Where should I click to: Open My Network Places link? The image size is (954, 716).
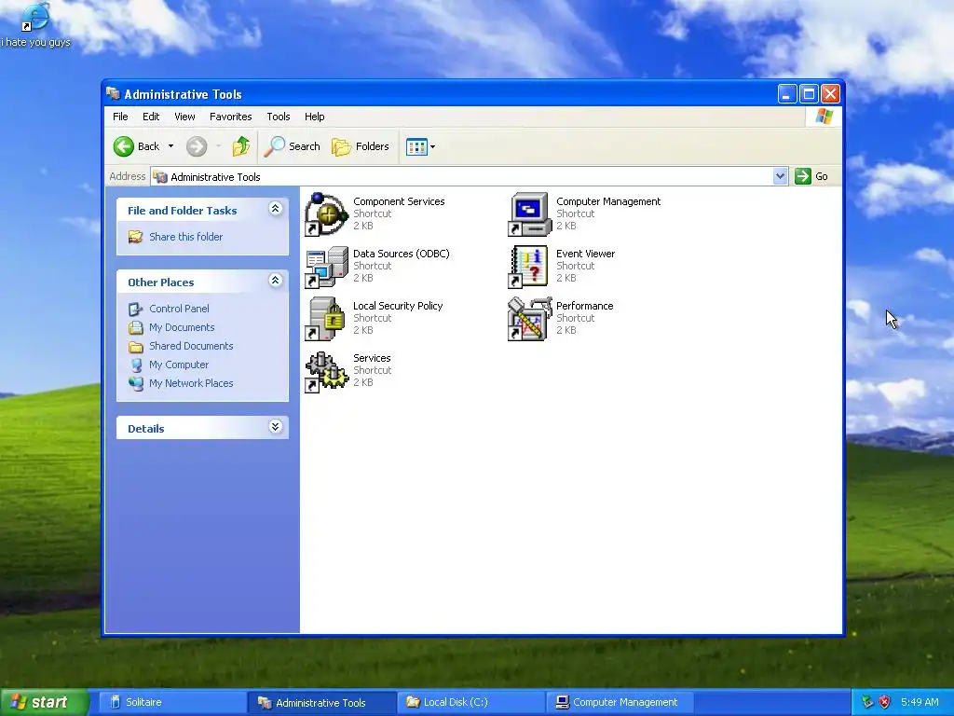pos(191,383)
